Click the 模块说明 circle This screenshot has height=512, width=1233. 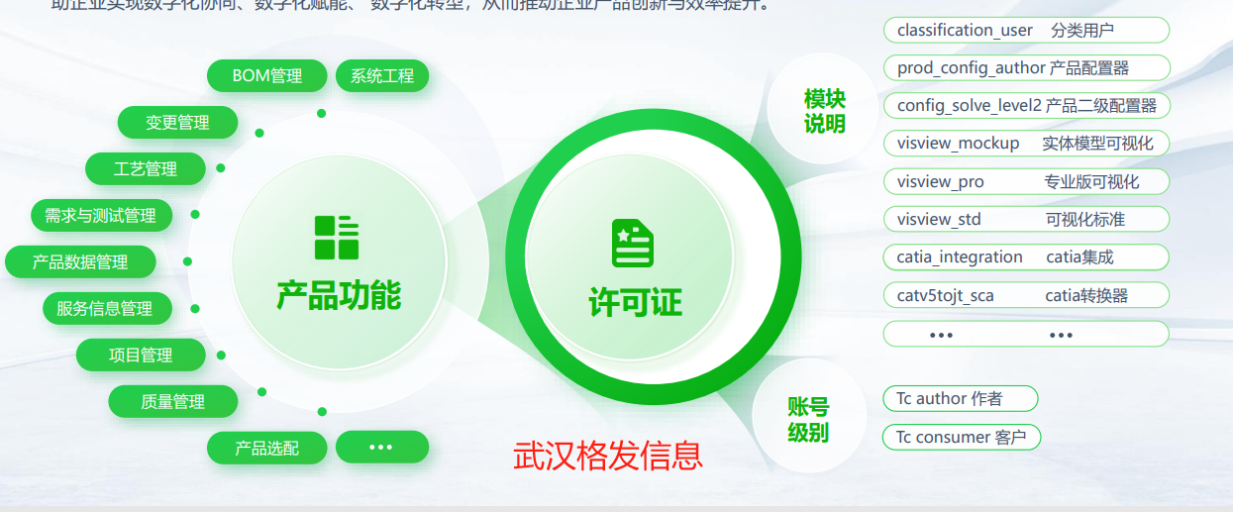[824, 110]
